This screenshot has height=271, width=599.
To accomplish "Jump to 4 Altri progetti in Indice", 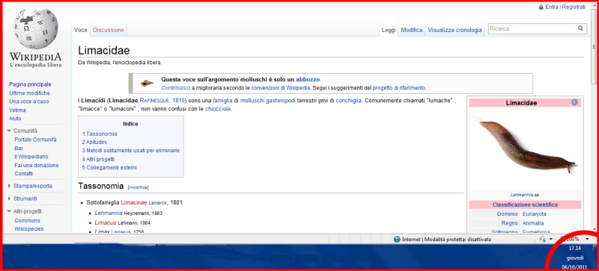I will [x=98, y=159].
